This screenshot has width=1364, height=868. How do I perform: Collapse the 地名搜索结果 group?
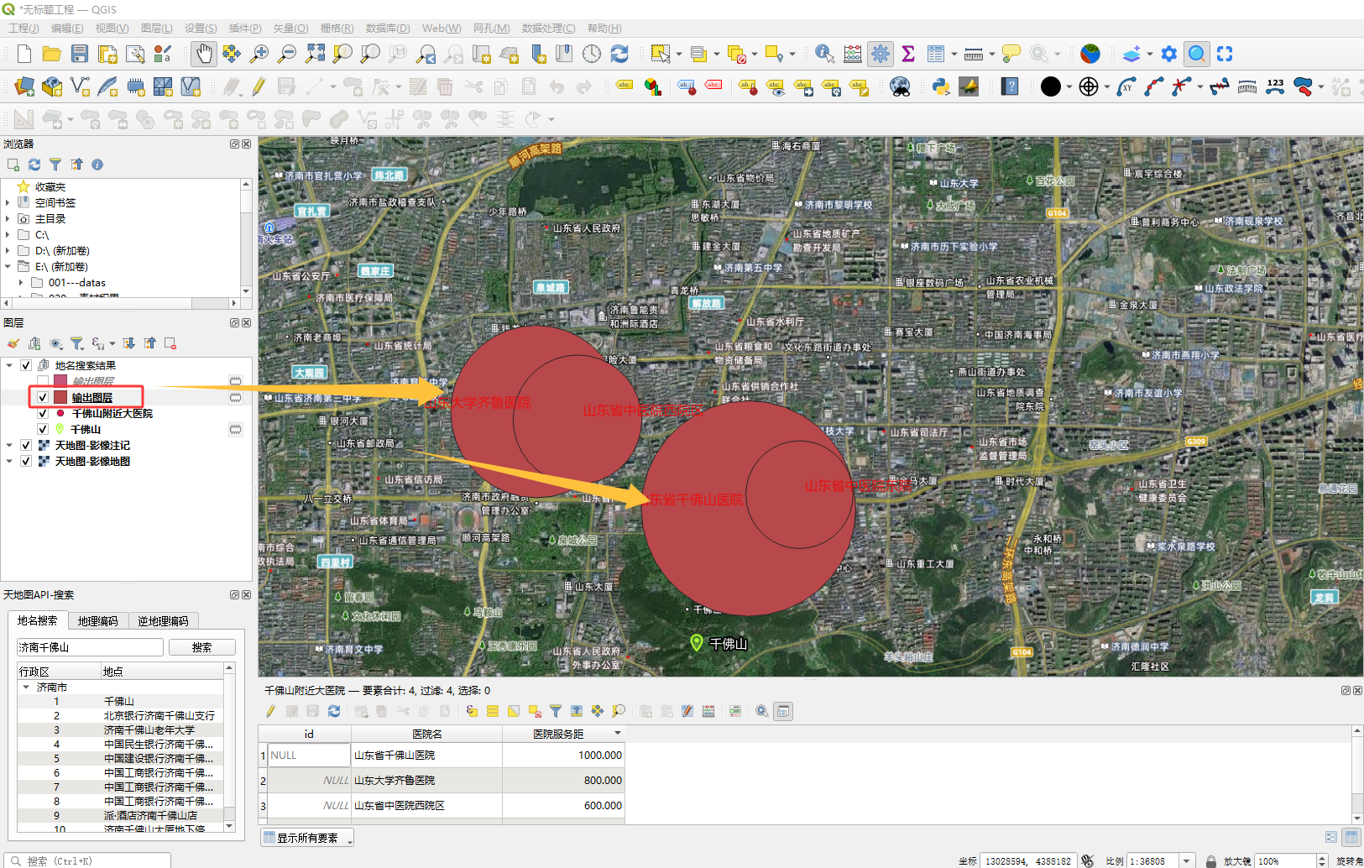click(x=9, y=365)
